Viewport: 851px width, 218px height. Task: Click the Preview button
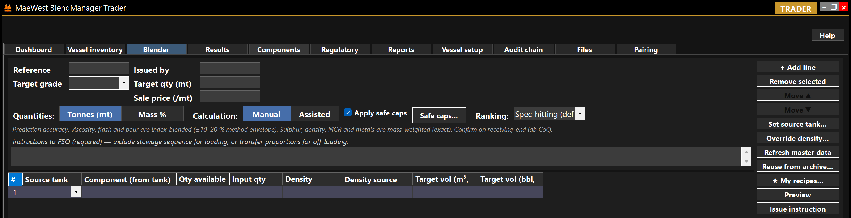point(797,194)
